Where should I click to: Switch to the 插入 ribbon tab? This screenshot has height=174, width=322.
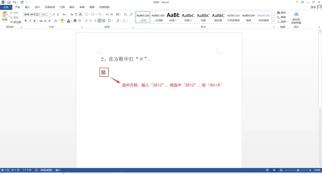27,7
